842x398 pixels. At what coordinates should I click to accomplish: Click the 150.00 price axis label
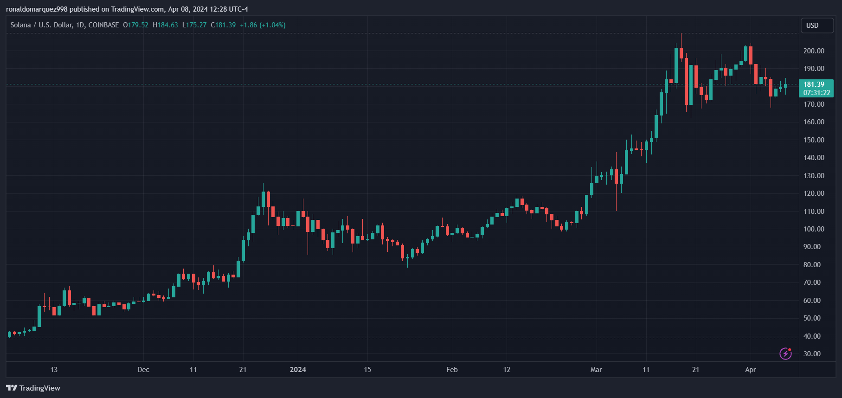[x=814, y=140]
